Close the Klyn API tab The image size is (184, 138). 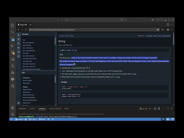click(30, 24)
